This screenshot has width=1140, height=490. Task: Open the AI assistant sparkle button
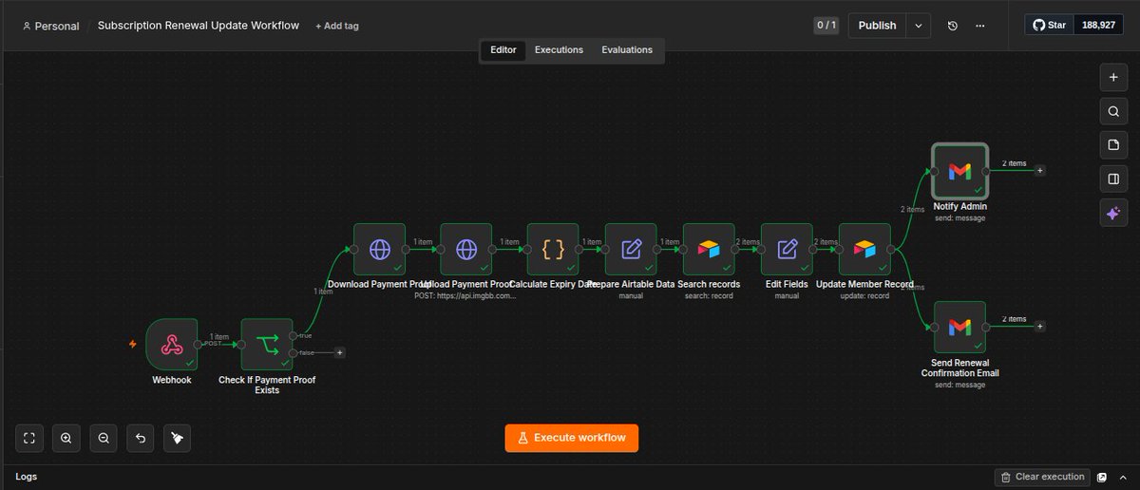pyautogui.click(x=1113, y=214)
